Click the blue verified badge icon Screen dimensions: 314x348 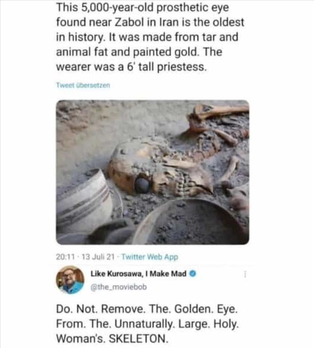pos(193,274)
